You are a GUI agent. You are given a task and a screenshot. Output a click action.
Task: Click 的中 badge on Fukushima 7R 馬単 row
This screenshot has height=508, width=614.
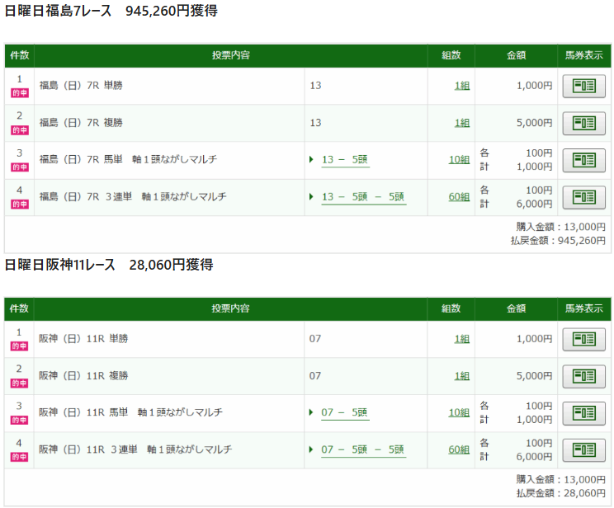tap(20, 167)
